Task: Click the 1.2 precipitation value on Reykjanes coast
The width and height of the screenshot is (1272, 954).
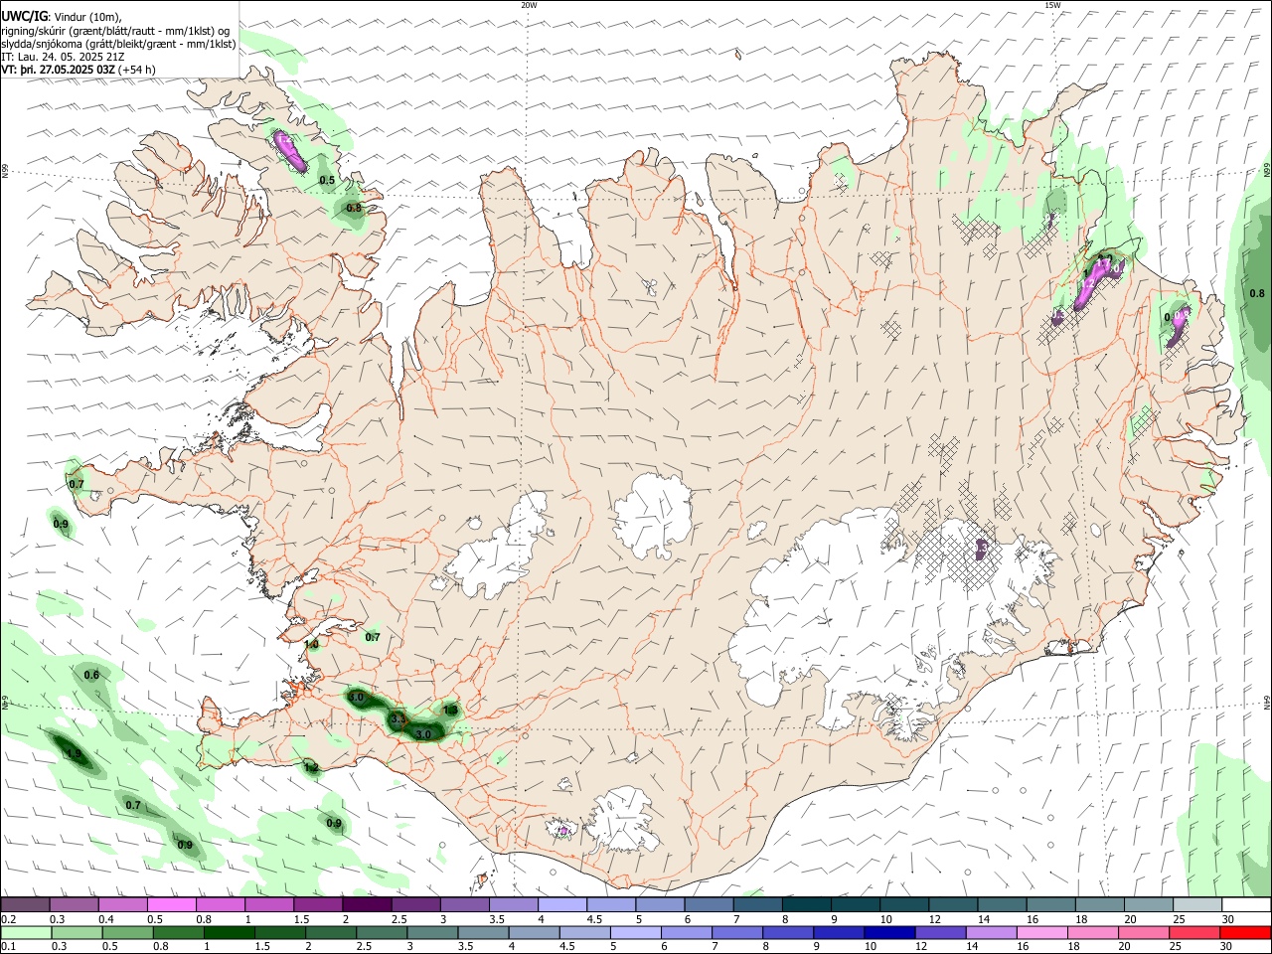Action: coord(311,767)
